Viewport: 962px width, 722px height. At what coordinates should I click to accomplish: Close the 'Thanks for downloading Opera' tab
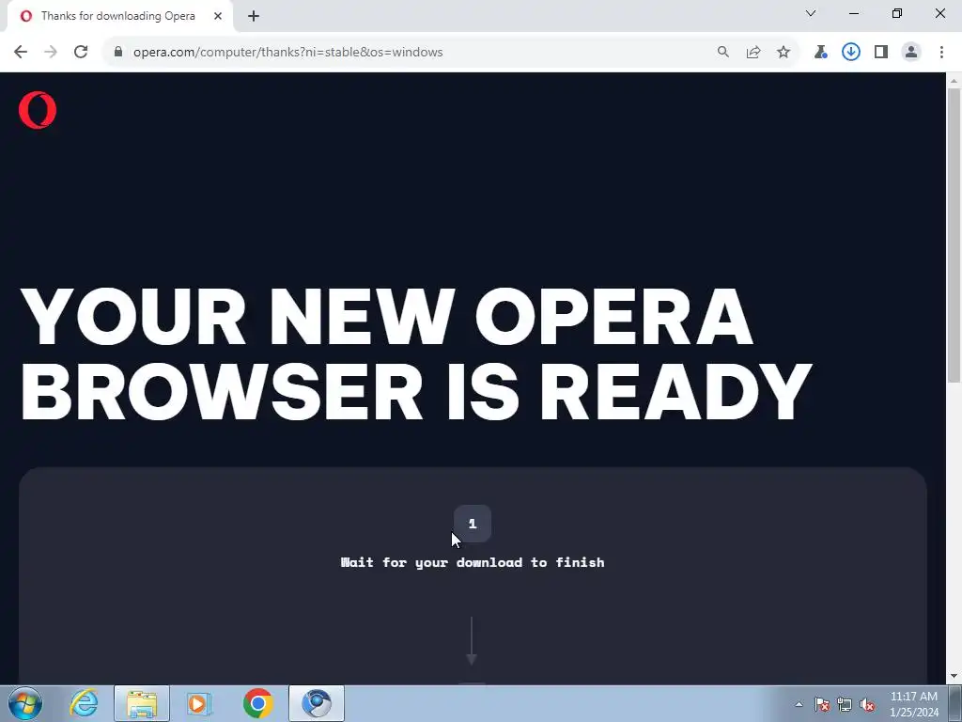click(x=218, y=16)
